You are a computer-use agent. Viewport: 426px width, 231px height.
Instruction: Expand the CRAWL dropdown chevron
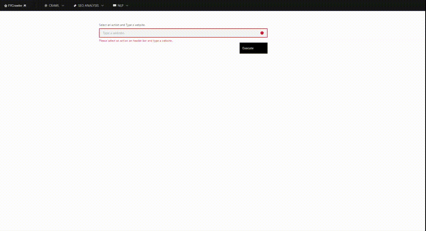pos(63,6)
